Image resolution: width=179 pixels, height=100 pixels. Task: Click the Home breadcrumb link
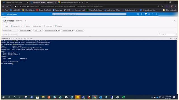click(x=4, y=18)
